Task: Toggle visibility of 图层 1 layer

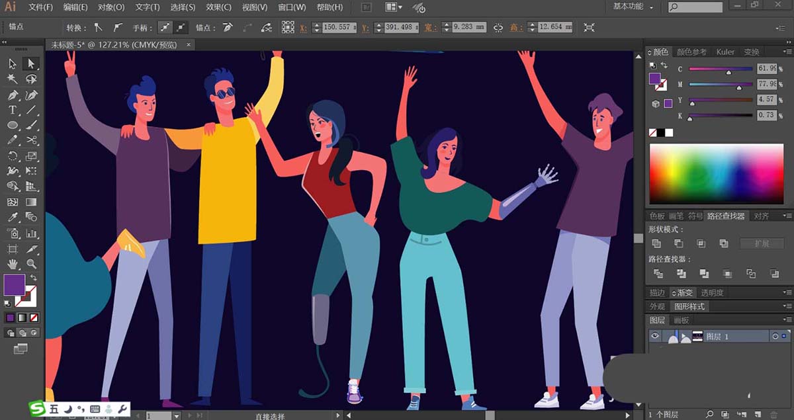Action: (655, 336)
